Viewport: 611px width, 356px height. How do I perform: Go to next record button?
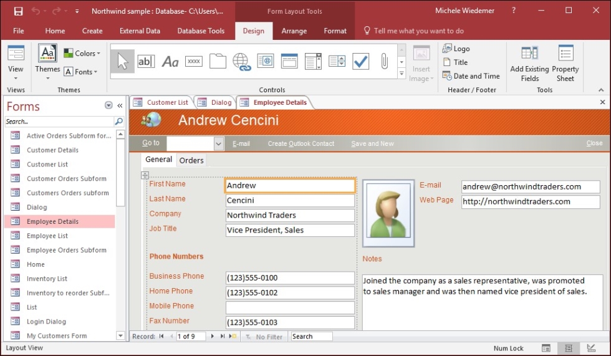212,336
